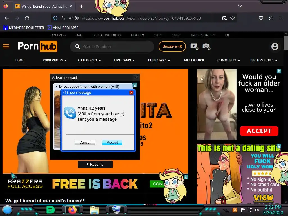
Task: Click the browser forward arrow
Action: coord(17,18)
